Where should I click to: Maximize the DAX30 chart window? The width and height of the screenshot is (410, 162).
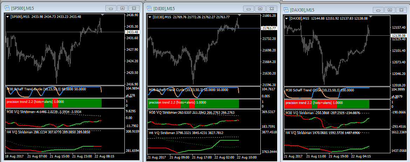390,10
